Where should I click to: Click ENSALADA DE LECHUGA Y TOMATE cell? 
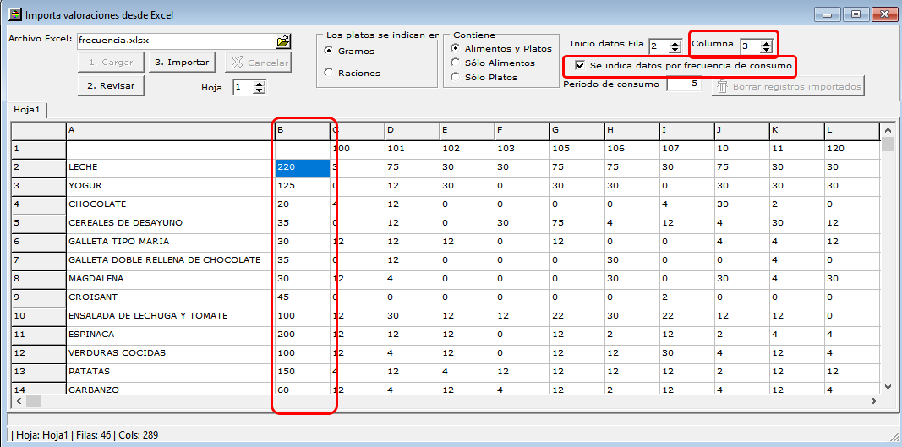pyautogui.click(x=170, y=316)
